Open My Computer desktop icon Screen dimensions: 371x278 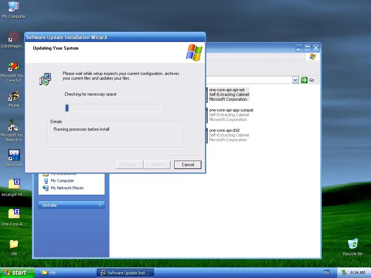pyautogui.click(x=14, y=10)
